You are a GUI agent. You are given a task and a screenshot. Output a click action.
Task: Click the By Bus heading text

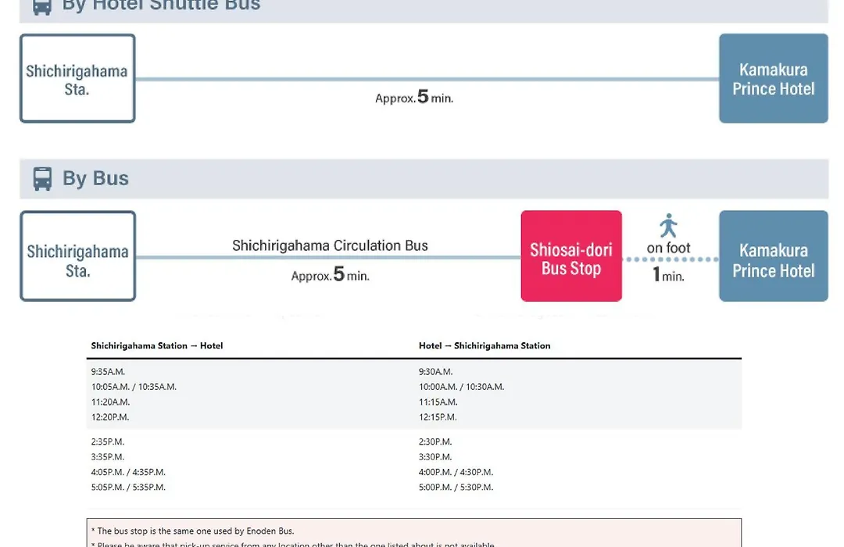(96, 178)
